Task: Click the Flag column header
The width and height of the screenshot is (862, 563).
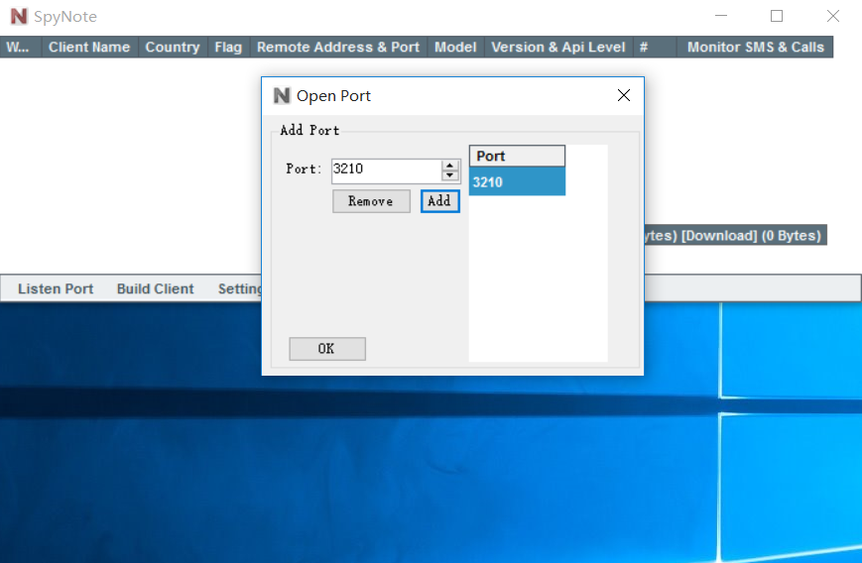Action: (x=228, y=48)
